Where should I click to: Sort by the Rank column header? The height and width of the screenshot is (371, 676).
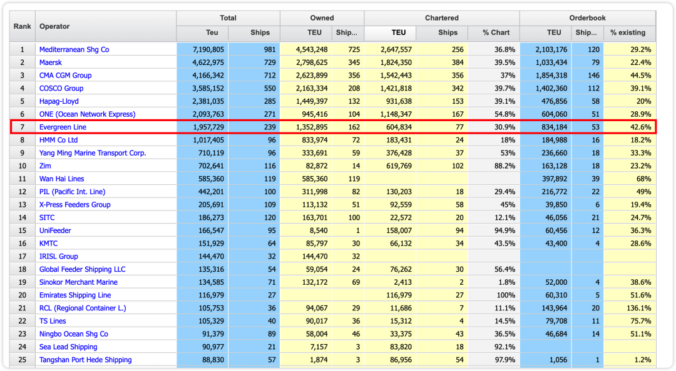point(23,26)
